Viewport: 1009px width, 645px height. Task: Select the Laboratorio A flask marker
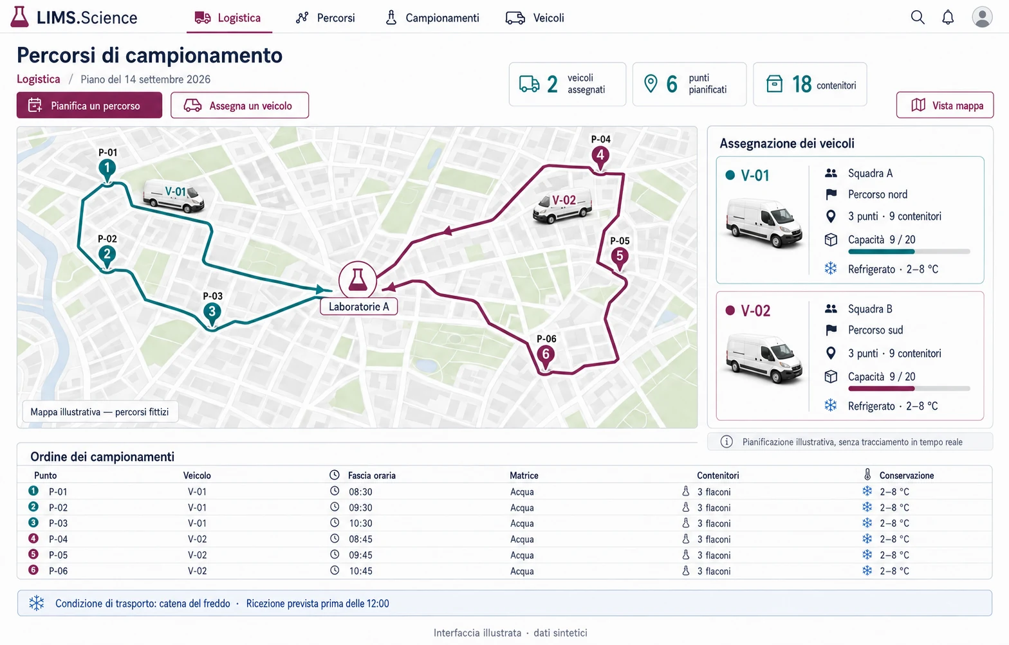tap(358, 280)
